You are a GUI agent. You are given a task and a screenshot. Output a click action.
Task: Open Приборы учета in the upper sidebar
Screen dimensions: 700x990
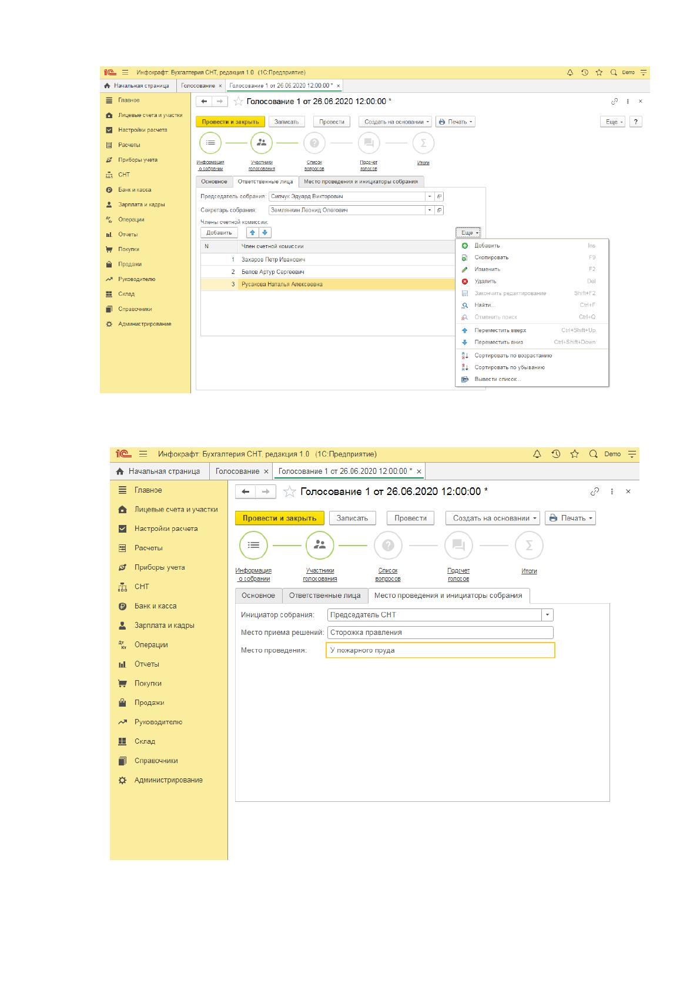[138, 160]
